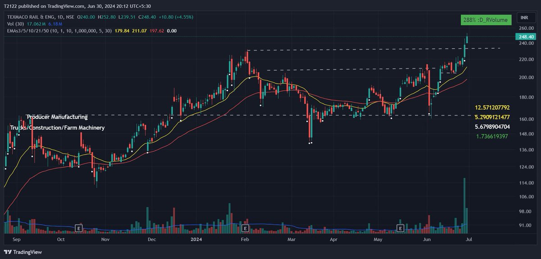Viewport: 541px width, 259px height.
Task: Click the earnings E marker near October
Action: tap(79, 227)
